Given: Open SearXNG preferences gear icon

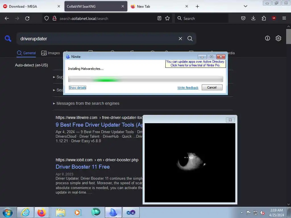Looking at the screenshot, I should (278, 38).
